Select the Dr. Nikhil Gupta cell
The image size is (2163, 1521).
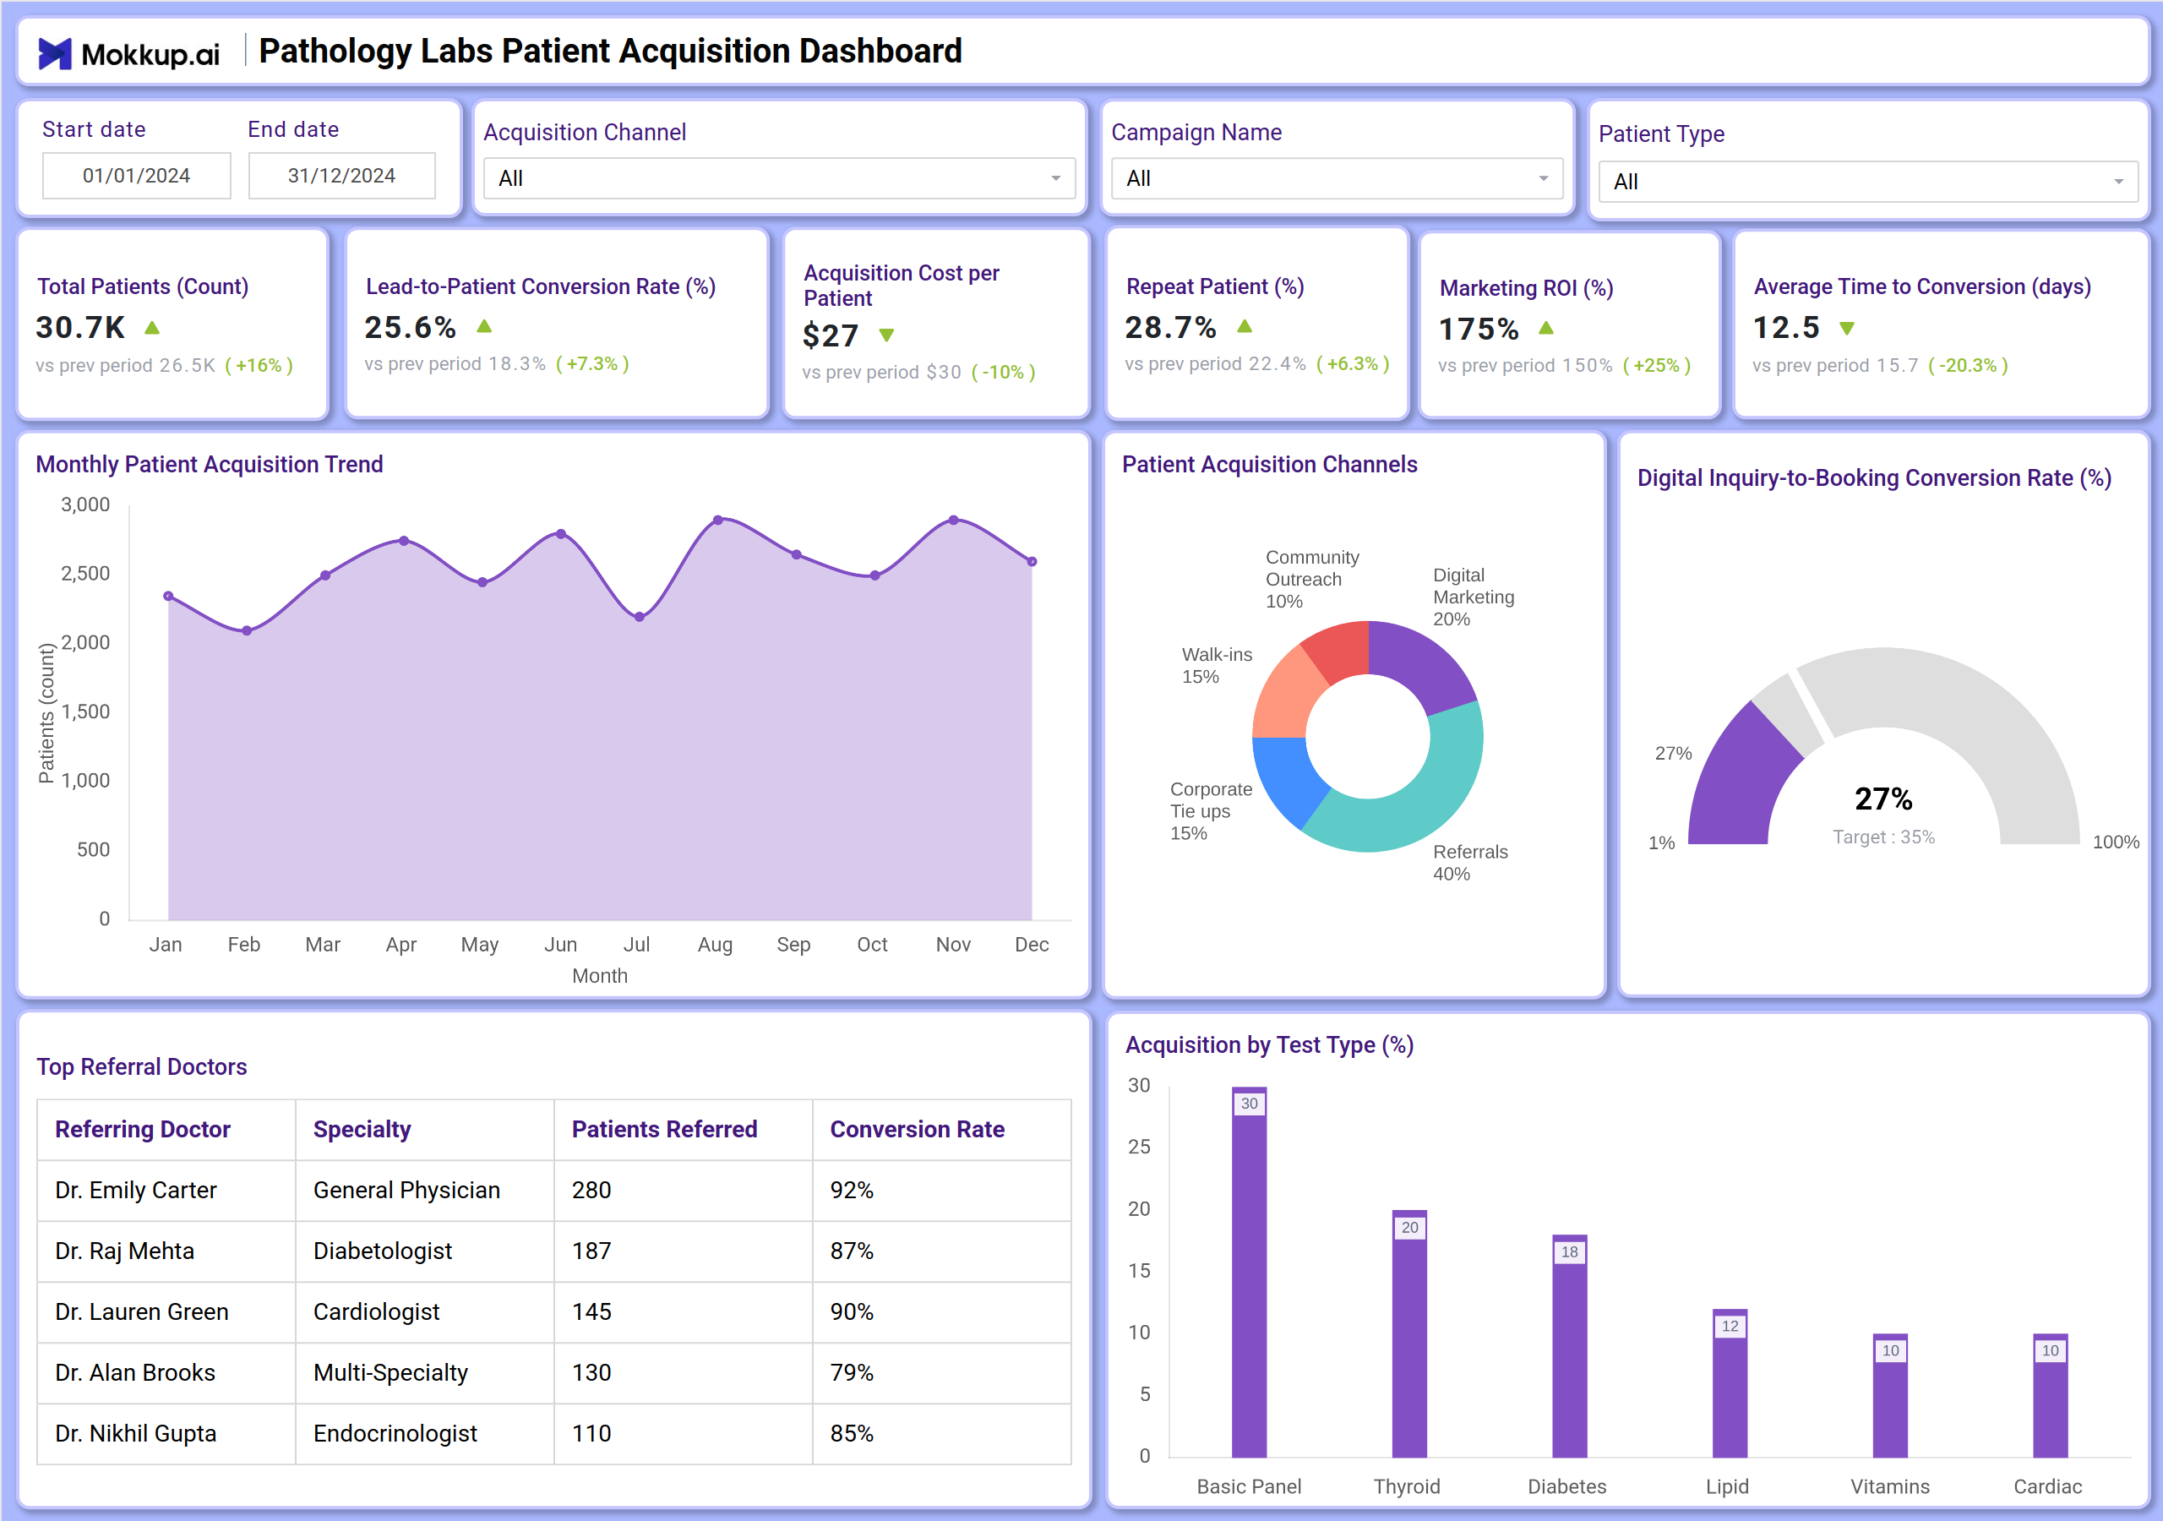(x=166, y=1433)
